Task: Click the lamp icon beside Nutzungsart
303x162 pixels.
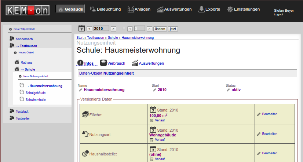Action: click(x=85, y=134)
